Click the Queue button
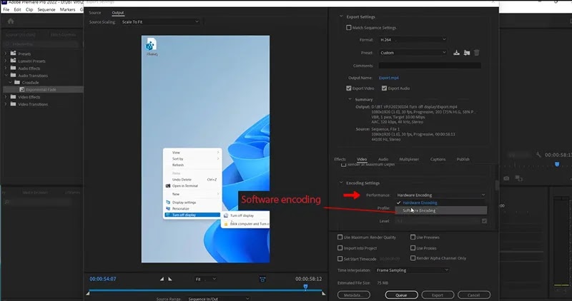Image resolution: width=572 pixels, height=301 pixels. (401, 295)
